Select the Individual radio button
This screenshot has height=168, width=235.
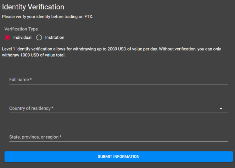[7, 38]
